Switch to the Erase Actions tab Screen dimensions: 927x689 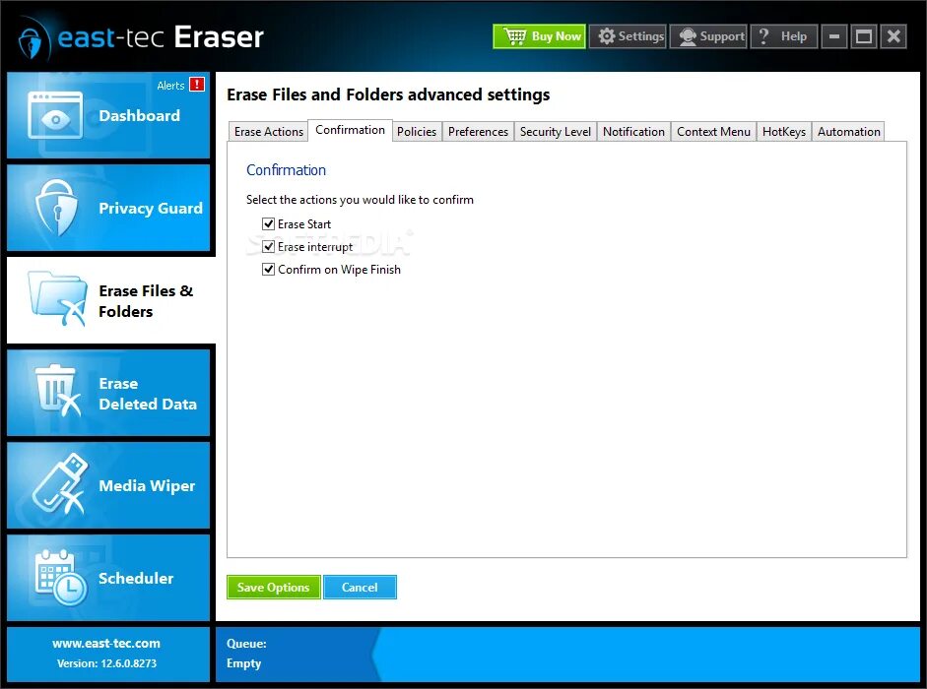(268, 132)
